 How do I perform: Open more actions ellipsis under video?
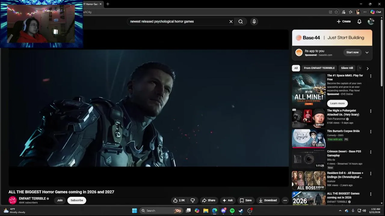(285, 200)
